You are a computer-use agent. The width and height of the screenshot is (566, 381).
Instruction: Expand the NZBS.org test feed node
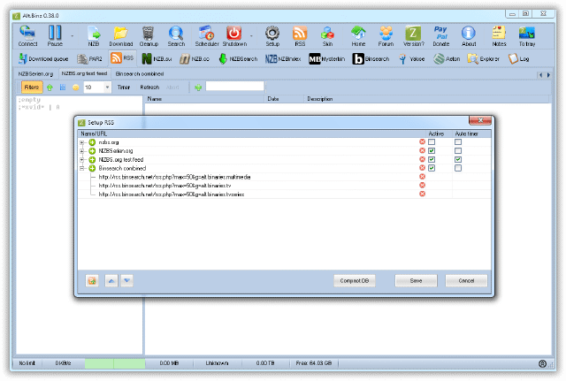click(82, 160)
